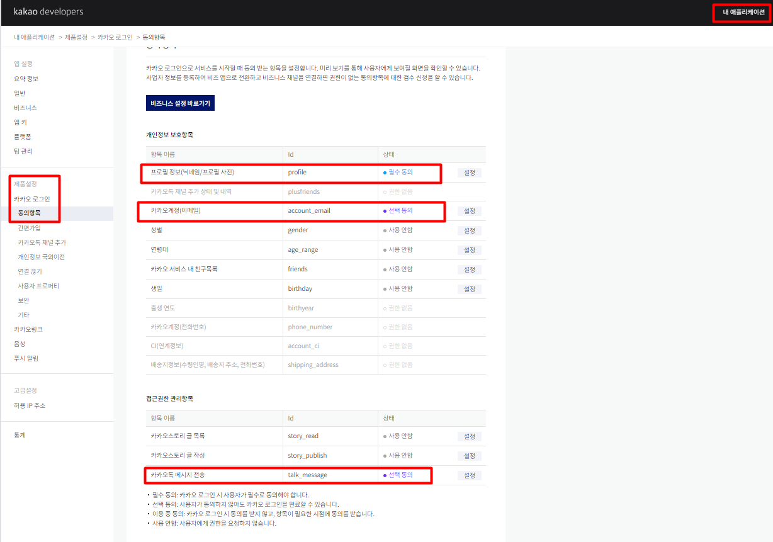Click the 연령대 item name
Image resolution: width=773 pixels, height=542 pixels.
click(159, 249)
